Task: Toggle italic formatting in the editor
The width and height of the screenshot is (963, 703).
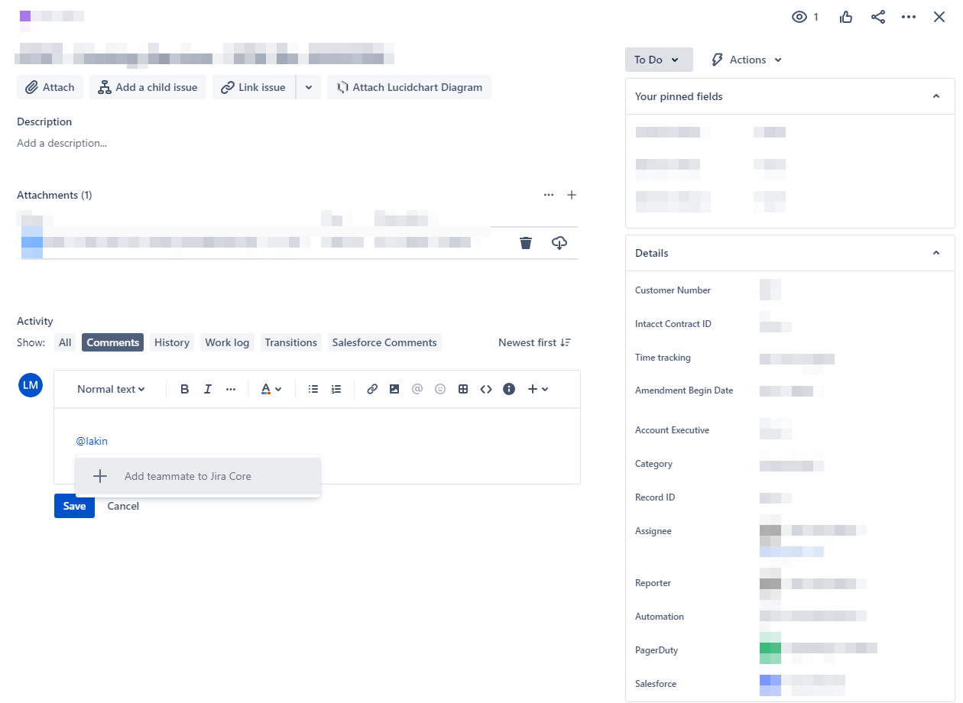Action: pyautogui.click(x=207, y=389)
